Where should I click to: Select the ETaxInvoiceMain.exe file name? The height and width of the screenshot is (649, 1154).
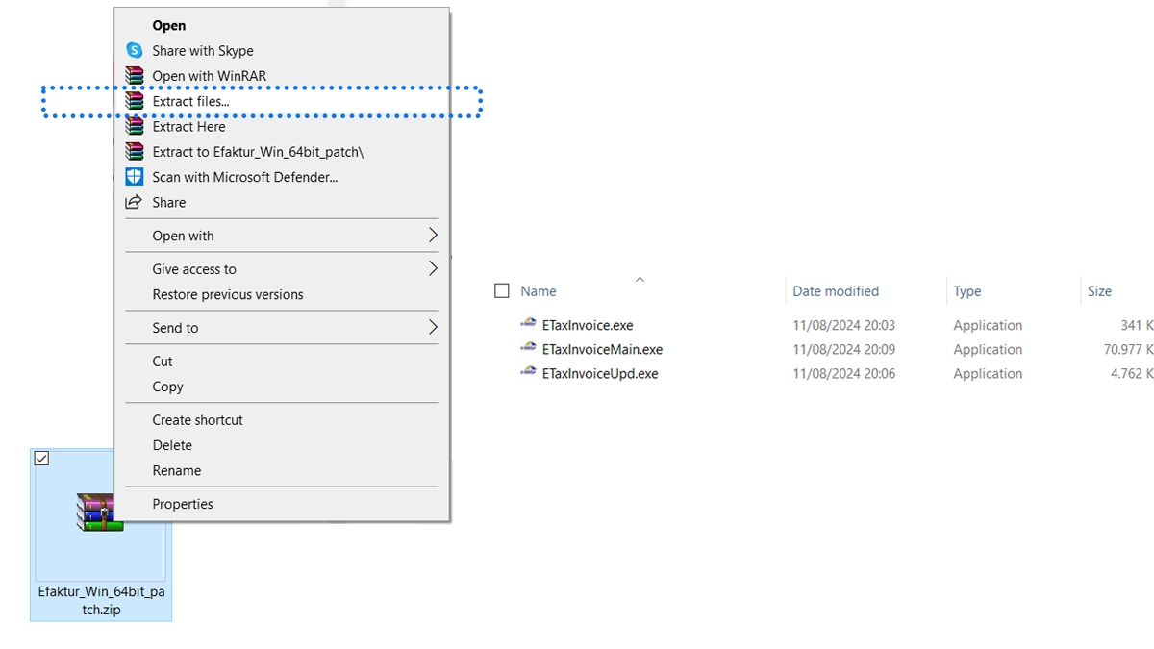(x=602, y=349)
